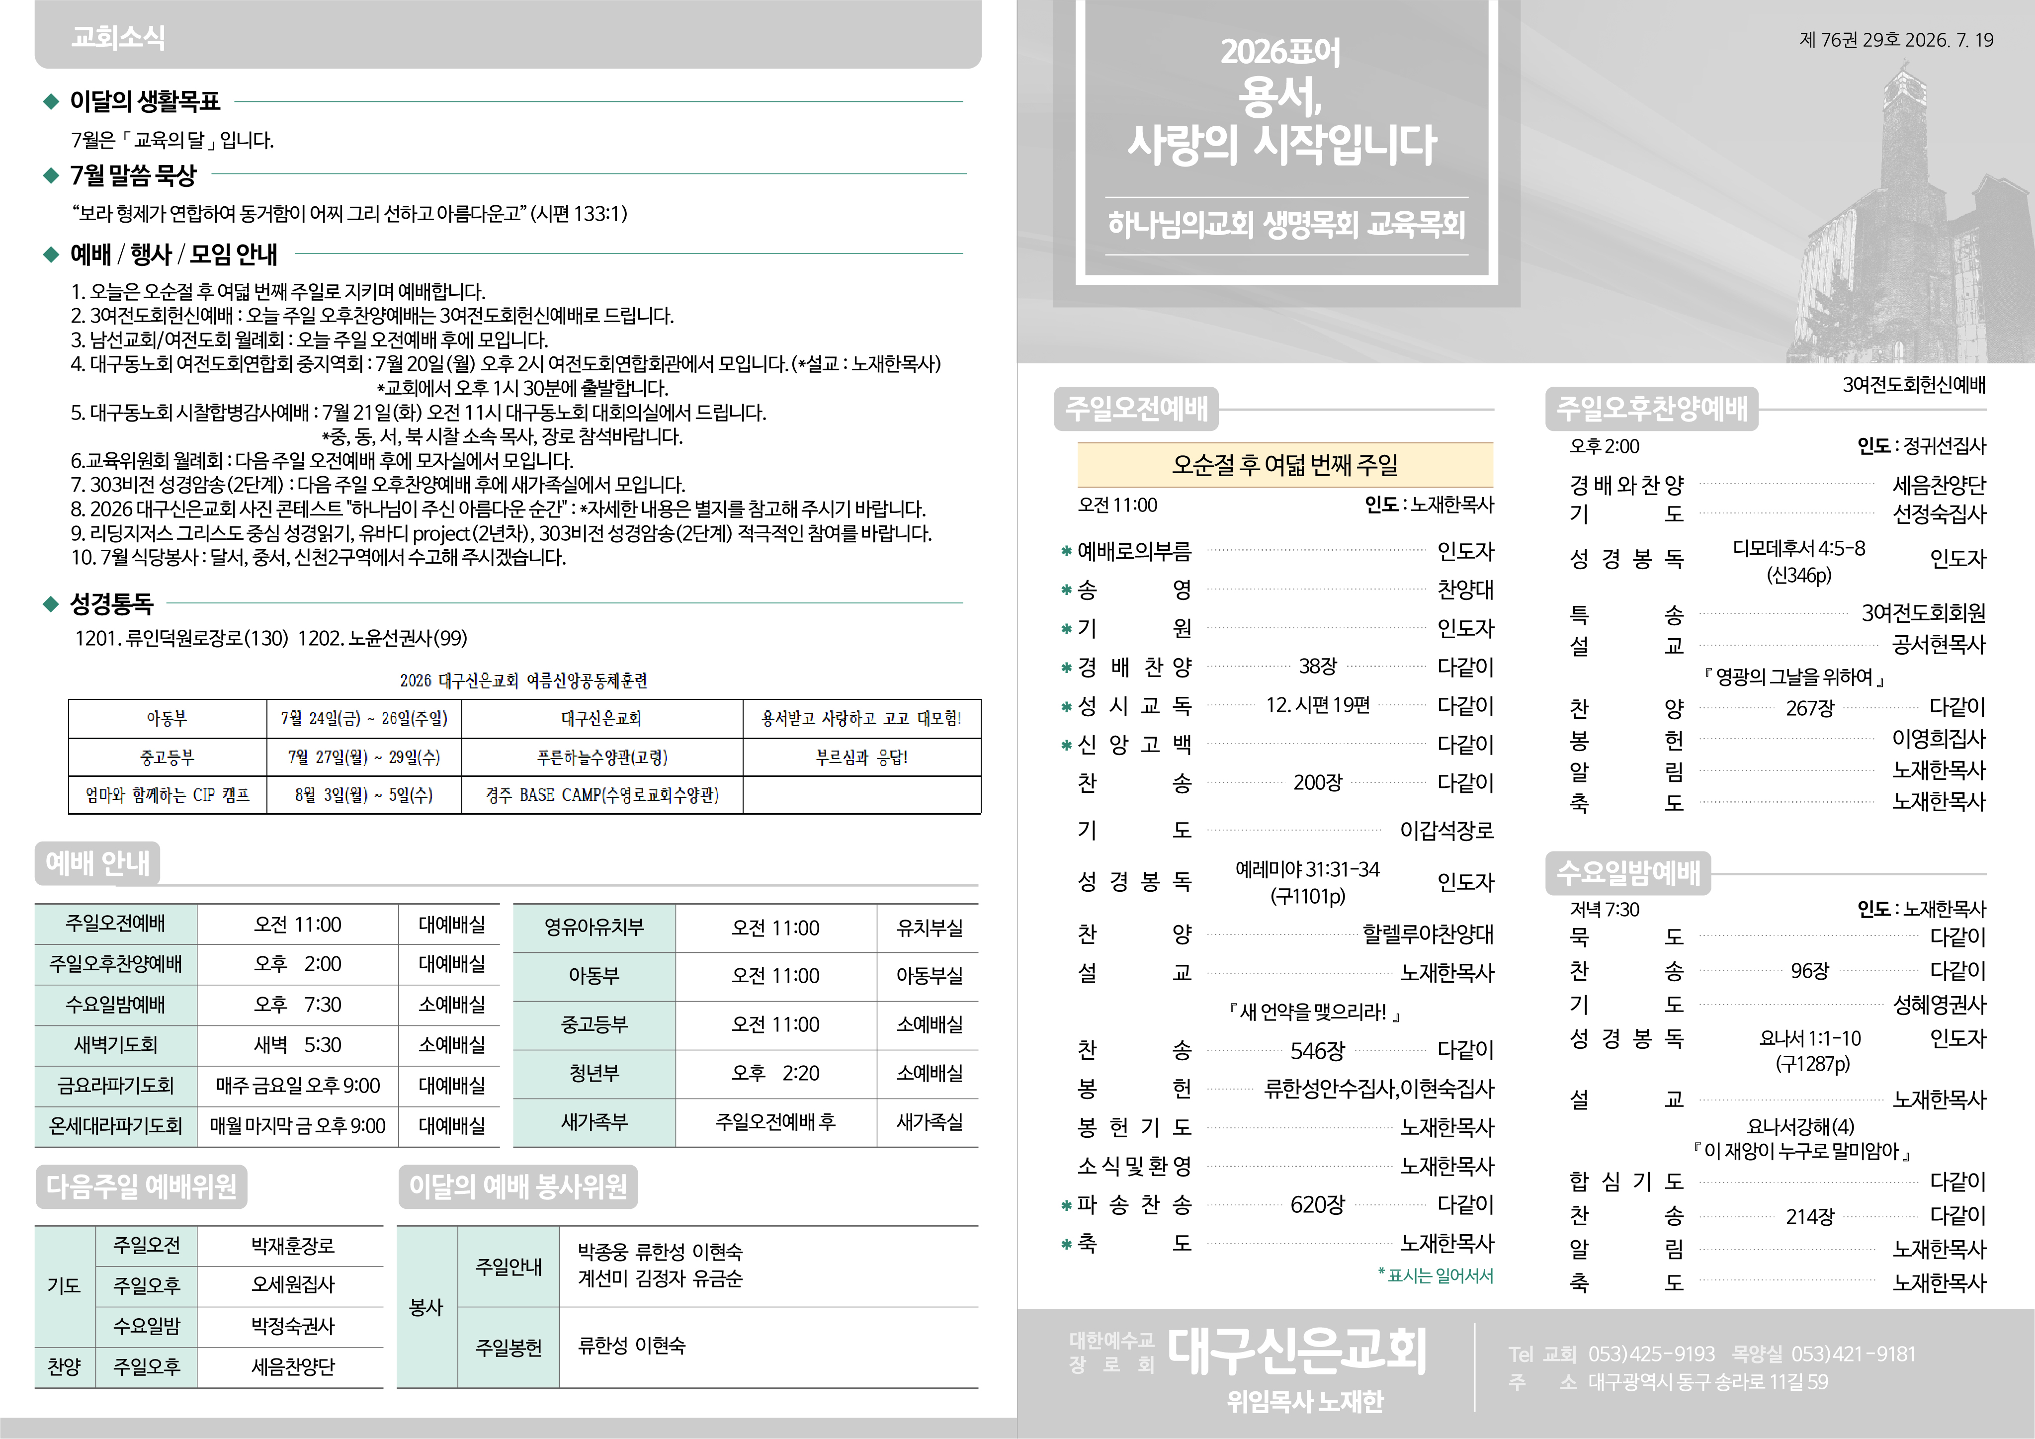Click the asterisk mark beside 예배로의부름
The image size is (2035, 1439).
tap(1067, 552)
